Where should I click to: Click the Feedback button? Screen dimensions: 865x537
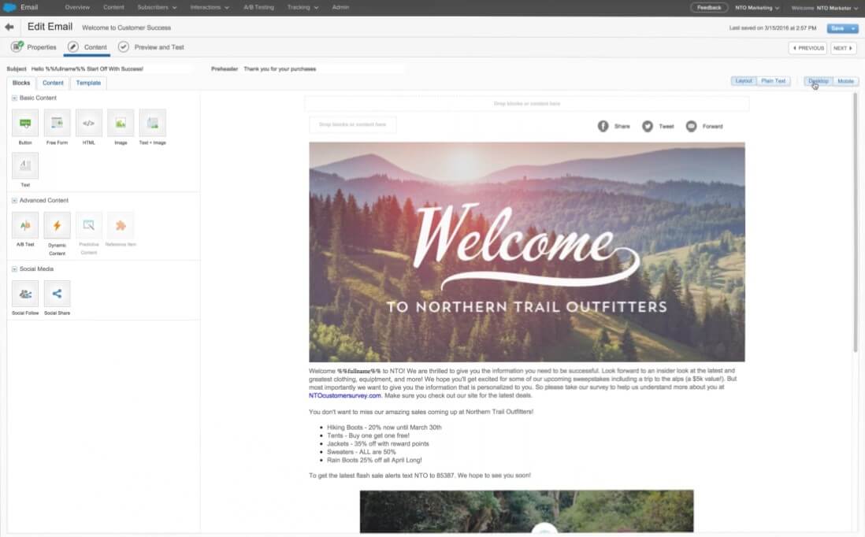click(x=709, y=8)
